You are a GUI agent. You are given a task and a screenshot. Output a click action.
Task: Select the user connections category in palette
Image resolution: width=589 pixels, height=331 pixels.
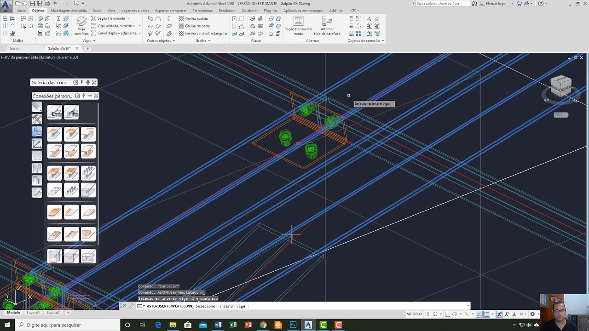[x=37, y=131]
